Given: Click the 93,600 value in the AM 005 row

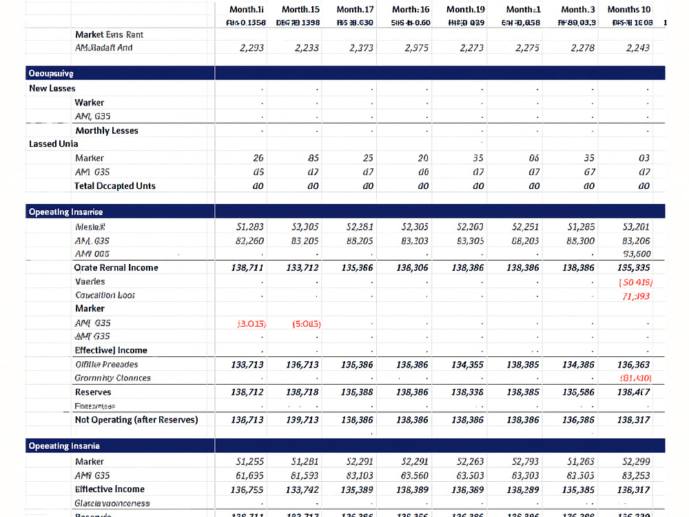Looking at the screenshot, I should 637,254.
